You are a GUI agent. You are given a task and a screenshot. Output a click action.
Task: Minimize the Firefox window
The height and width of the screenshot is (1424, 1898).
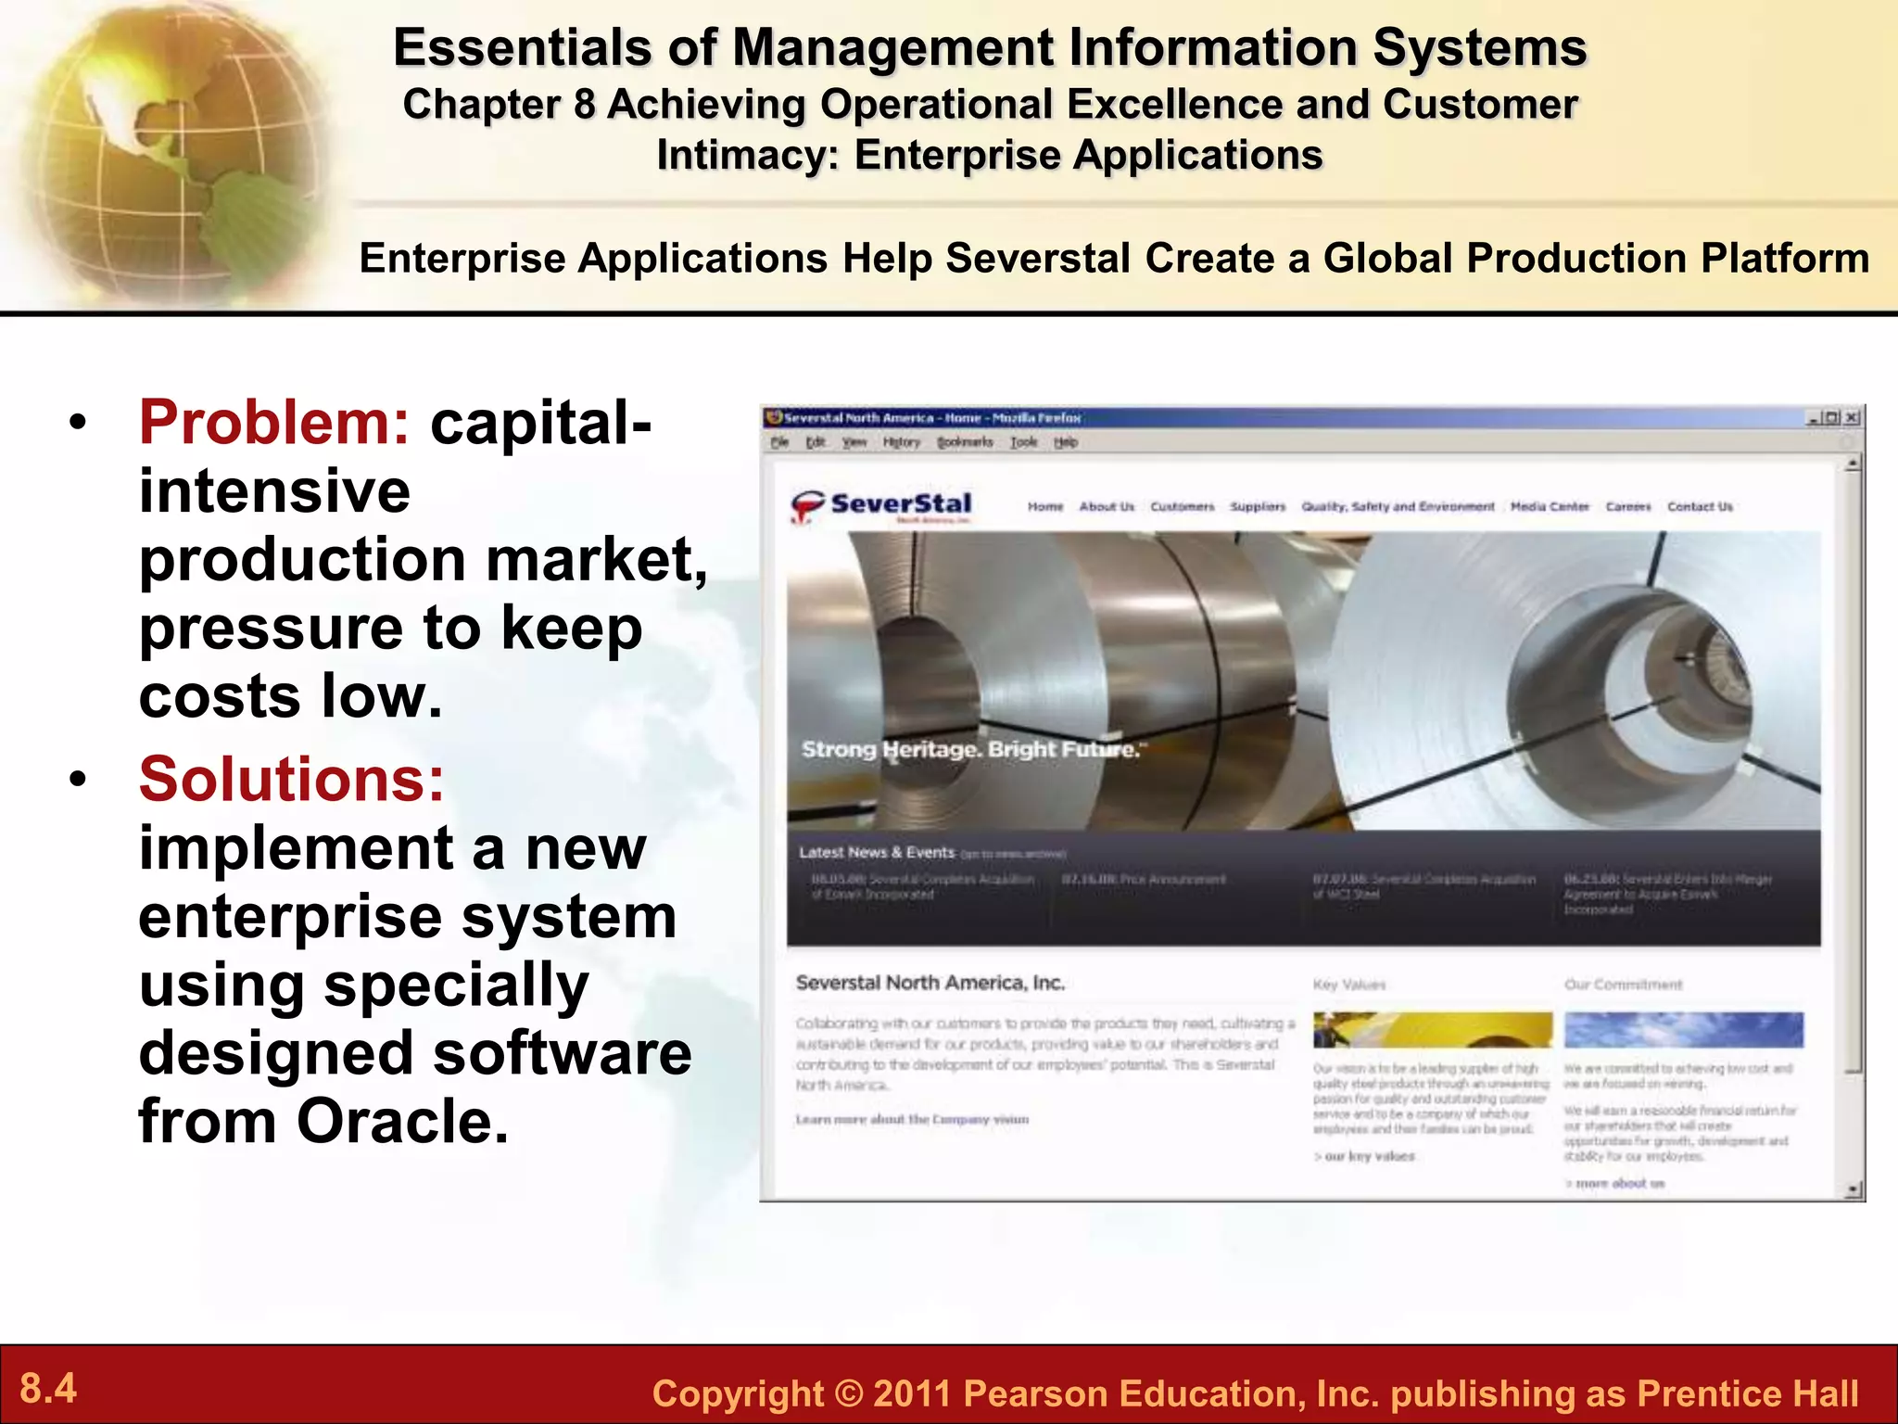pos(1813,417)
